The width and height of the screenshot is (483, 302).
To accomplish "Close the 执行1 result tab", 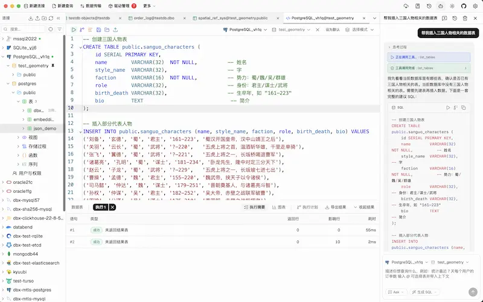I will tap(112, 207).
